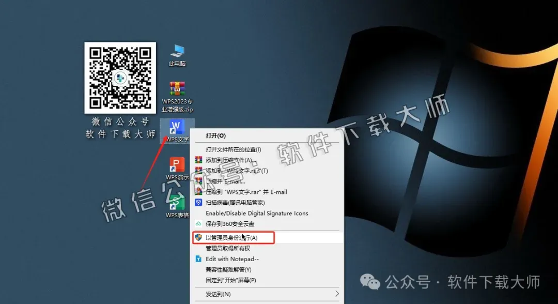Click the Tencent shield icon beside 扫描病毒
558x304 pixels.
(198, 203)
